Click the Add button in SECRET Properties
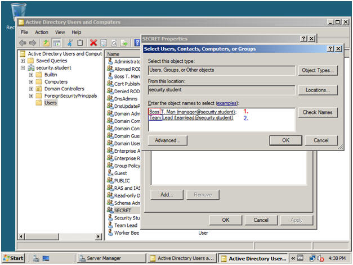This screenshot has height=265, width=353. coord(167,194)
